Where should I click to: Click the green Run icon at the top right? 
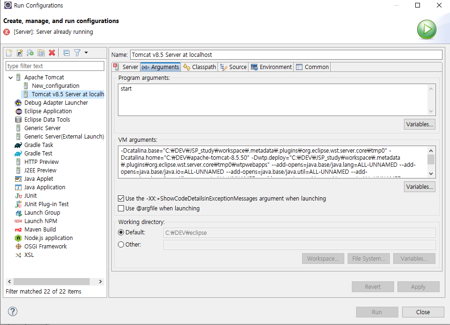pyautogui.click(x=427, y=29)
